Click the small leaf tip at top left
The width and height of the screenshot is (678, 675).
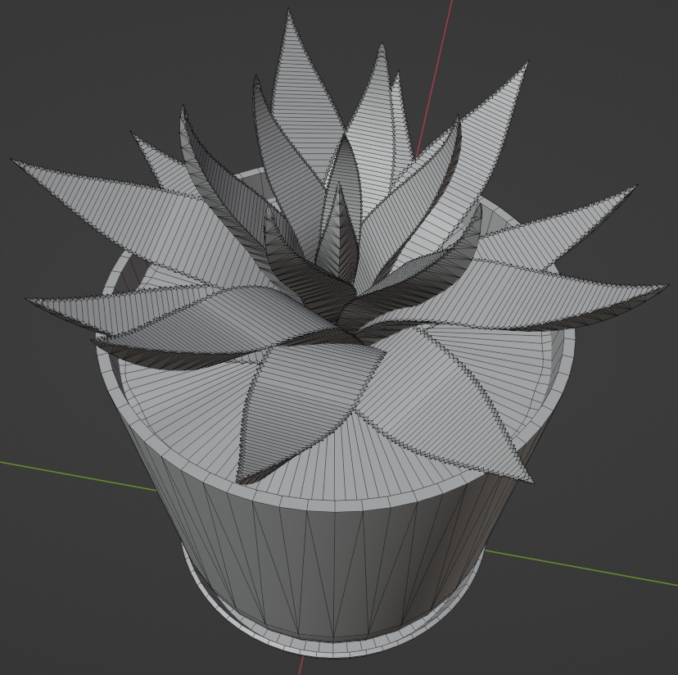pyautogui.click(x=139, y=139)
